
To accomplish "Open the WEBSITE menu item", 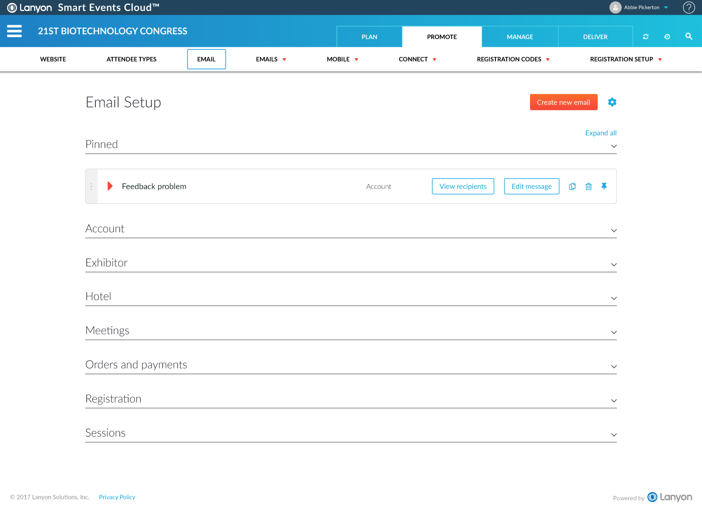I will (x=53, y=59).
